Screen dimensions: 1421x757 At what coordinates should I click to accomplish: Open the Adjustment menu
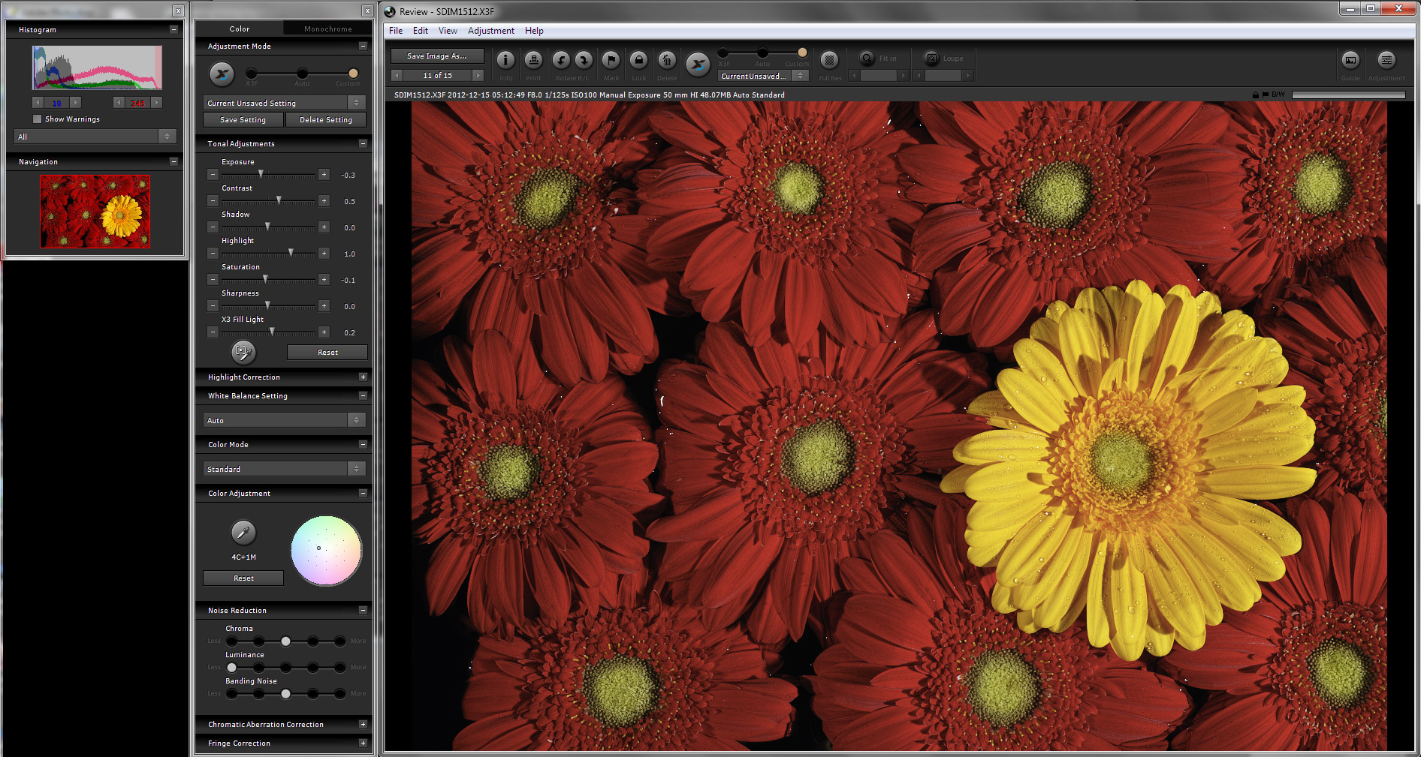coord(491,31)
